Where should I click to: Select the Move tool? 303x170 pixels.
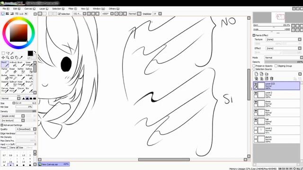[x=3, y=58]
